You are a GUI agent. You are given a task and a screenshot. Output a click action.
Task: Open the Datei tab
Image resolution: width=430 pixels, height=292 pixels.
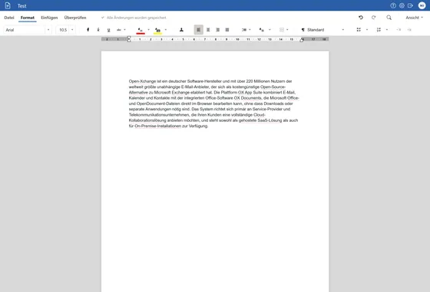pyautogui.click(x=9, y=18)
